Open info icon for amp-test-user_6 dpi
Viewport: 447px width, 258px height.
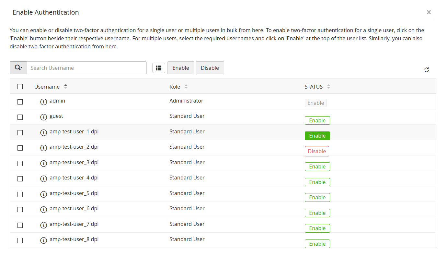point(43,210)
